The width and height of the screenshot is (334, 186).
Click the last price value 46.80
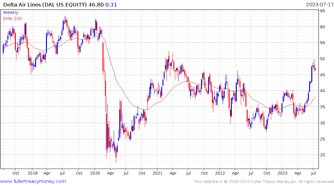pos(96,5)
